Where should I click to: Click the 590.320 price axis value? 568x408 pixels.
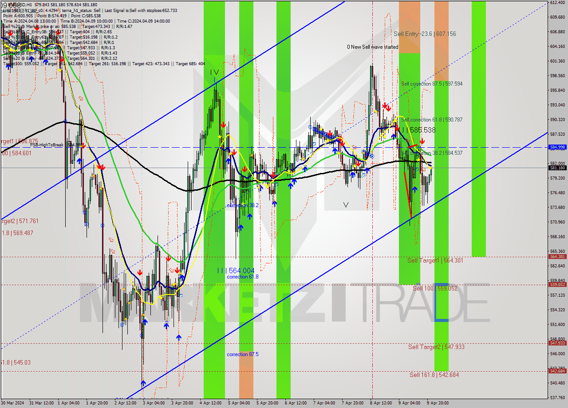coord(557,120)
